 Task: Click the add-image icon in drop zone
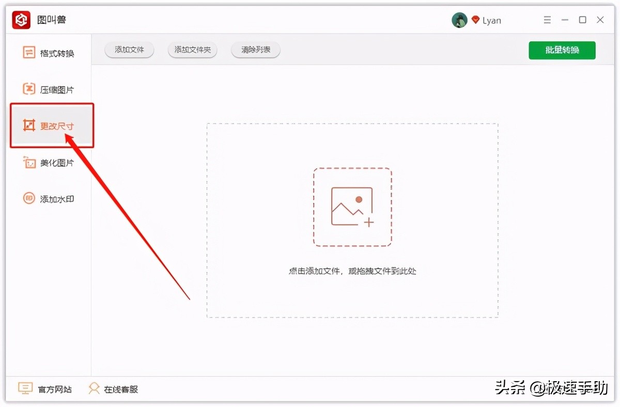(352, 207)
